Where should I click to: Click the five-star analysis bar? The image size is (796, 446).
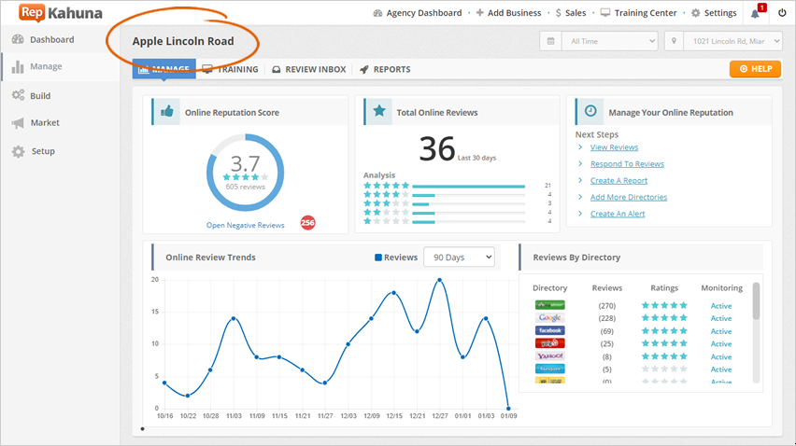pos(468,186)
